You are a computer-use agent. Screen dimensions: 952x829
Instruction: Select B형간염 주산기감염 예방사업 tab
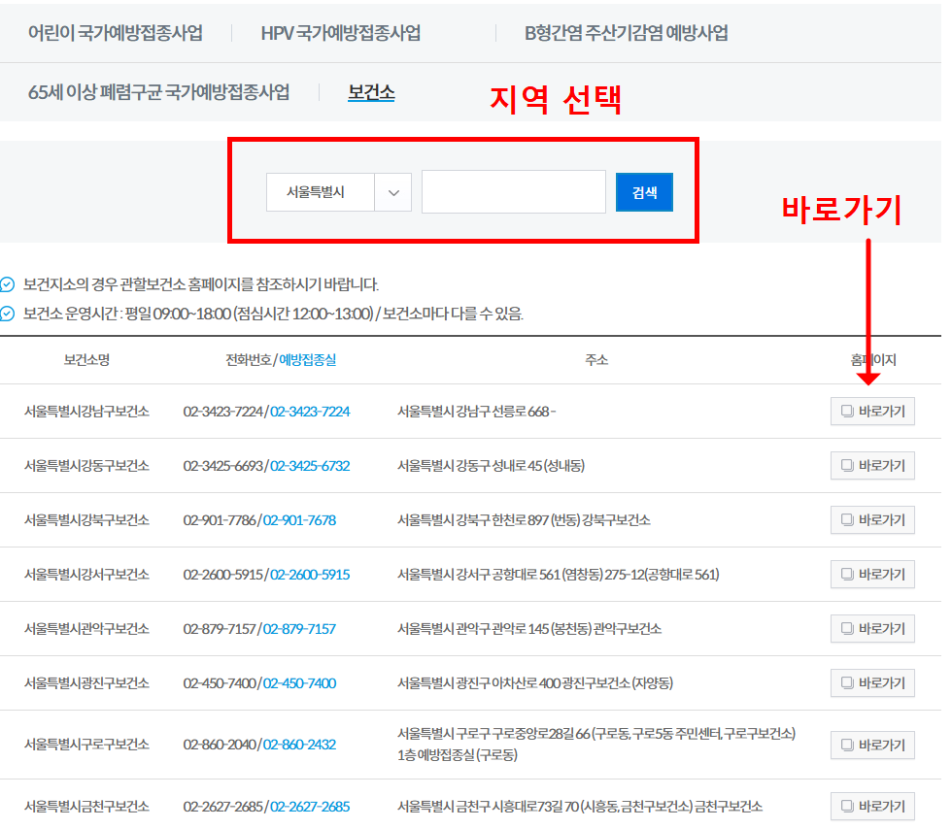point(626,33)
